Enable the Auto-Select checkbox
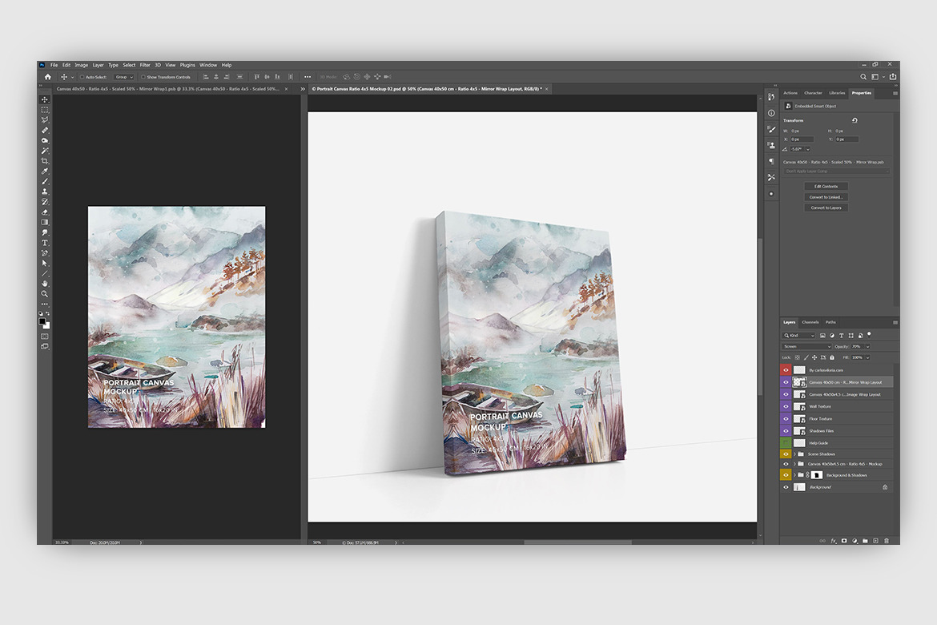The image size is (937, 625). click(82, 77)
